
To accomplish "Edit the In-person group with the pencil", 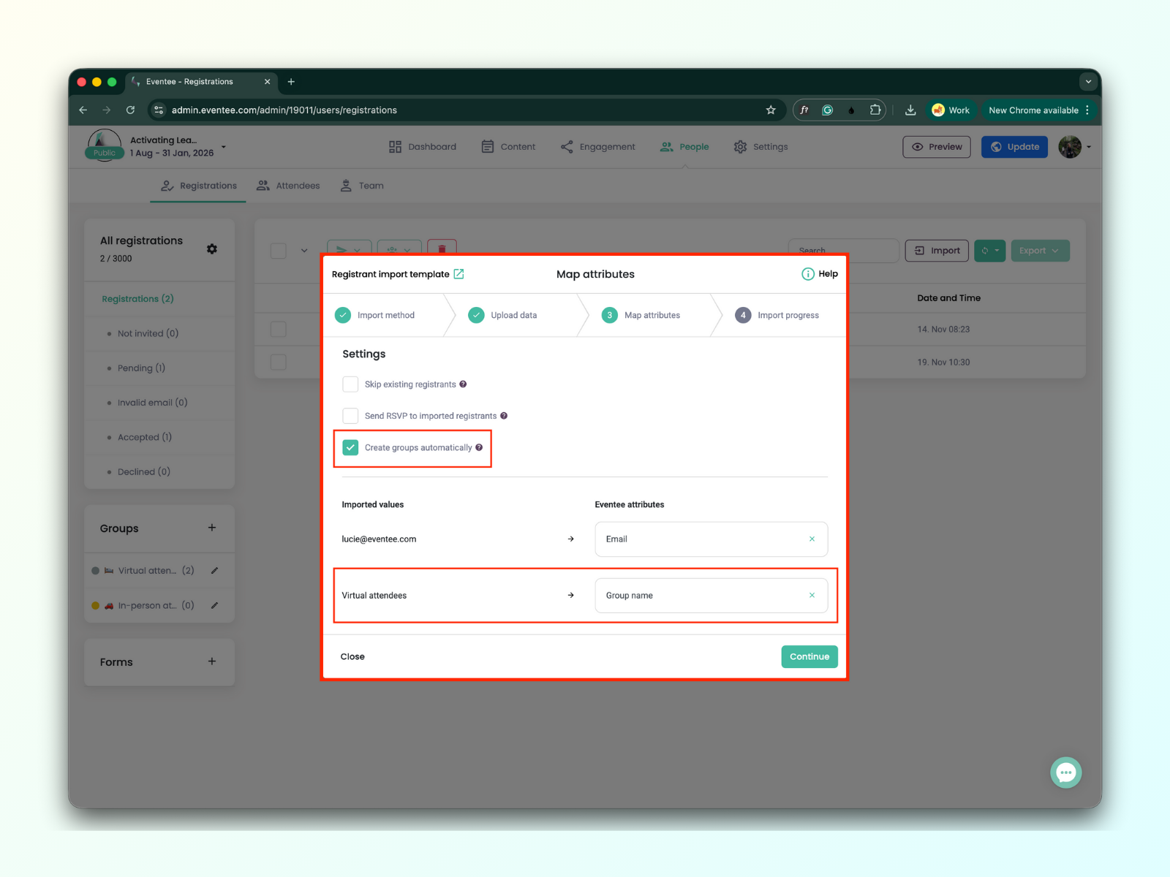I will click(214, 605).
